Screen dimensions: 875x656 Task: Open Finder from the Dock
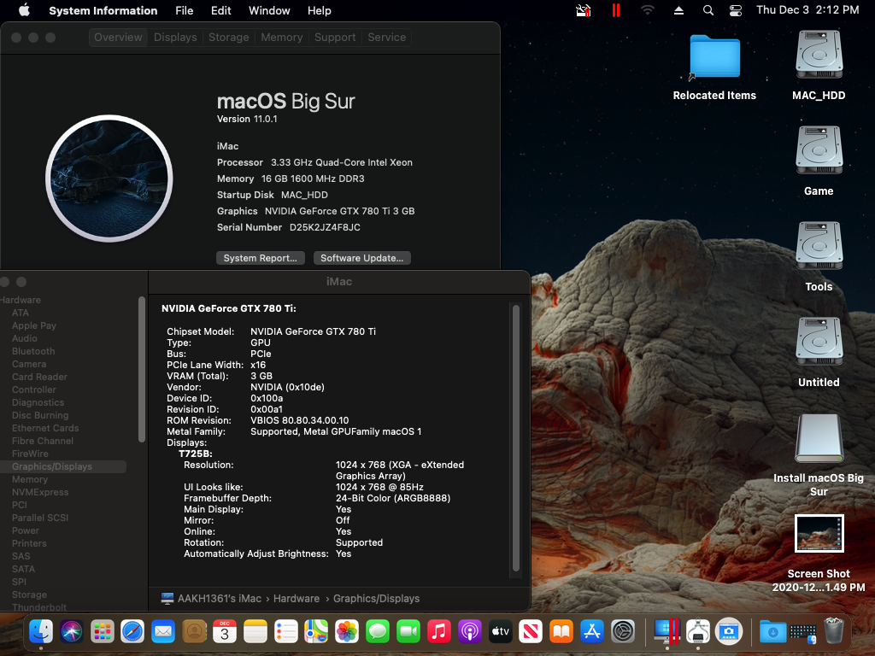click(x=41, y=632)
